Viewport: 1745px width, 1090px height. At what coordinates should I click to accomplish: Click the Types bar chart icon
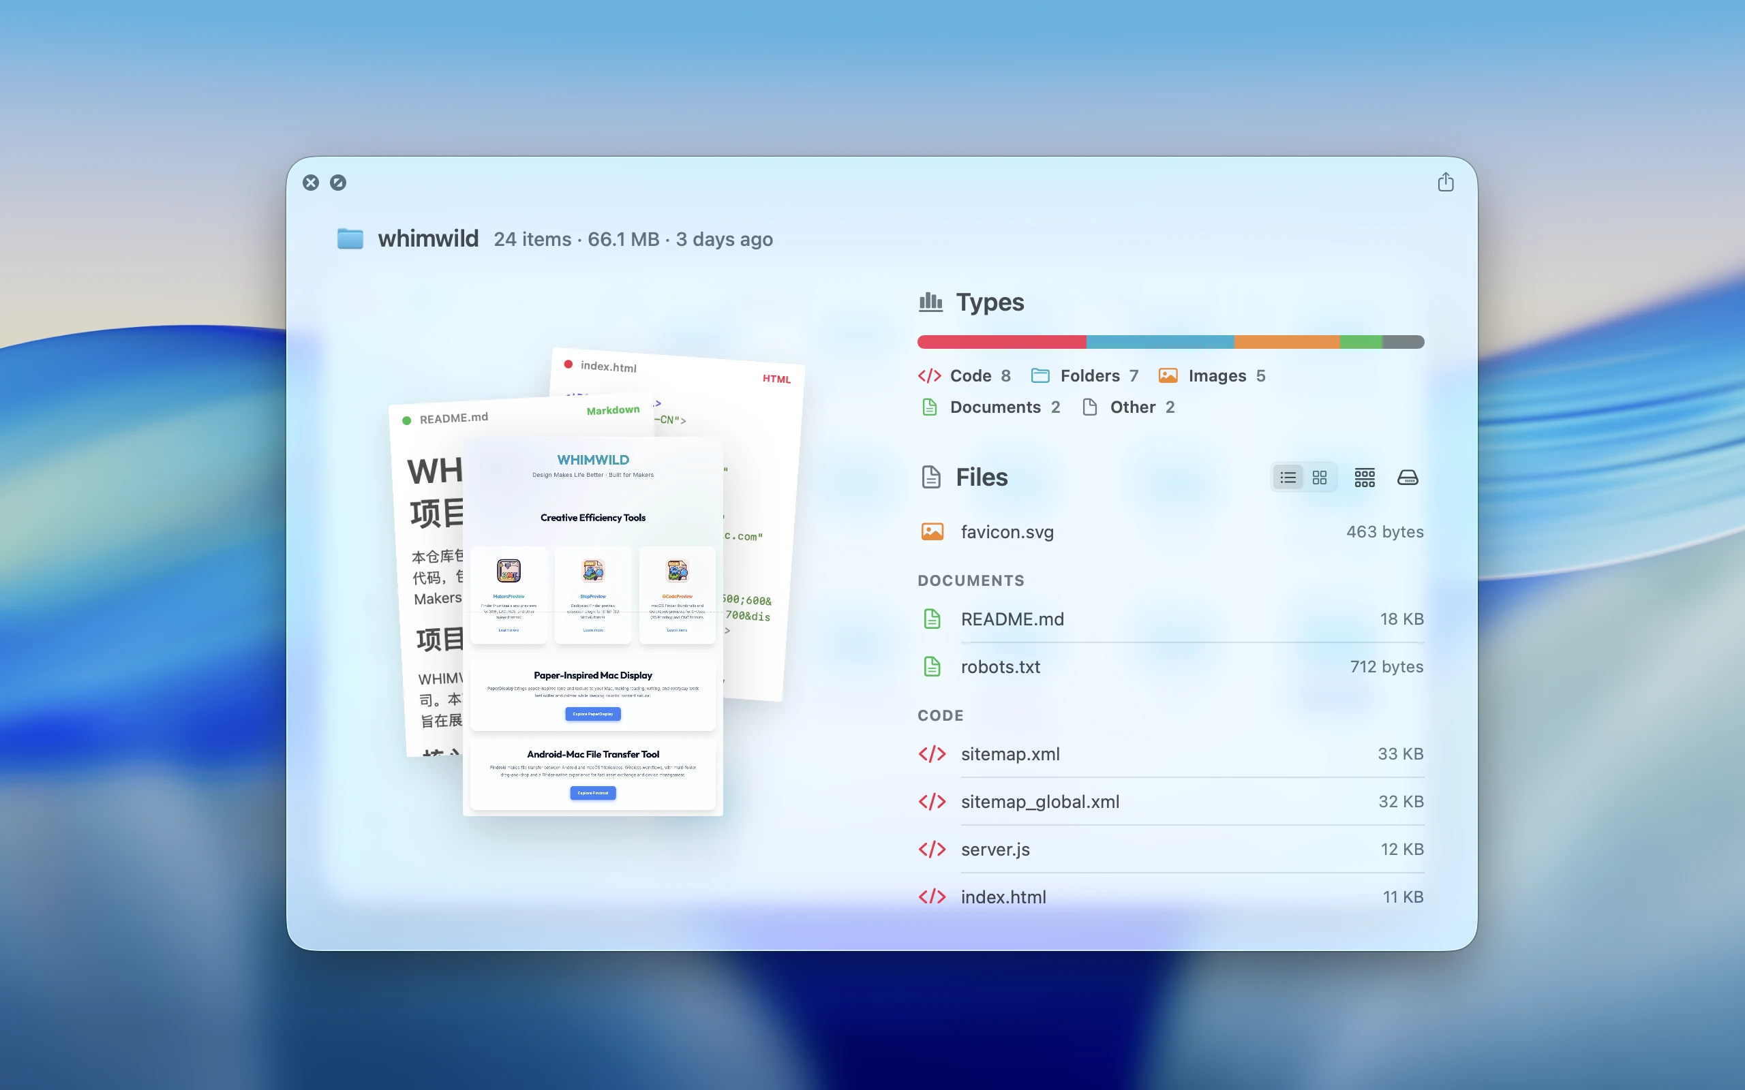[930, 302]
